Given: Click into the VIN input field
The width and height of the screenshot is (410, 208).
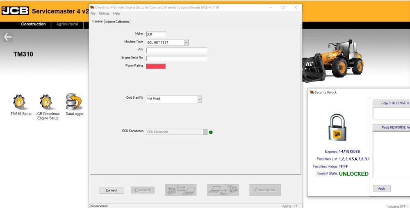Looking at the screenshot, I should coord(176,50).
